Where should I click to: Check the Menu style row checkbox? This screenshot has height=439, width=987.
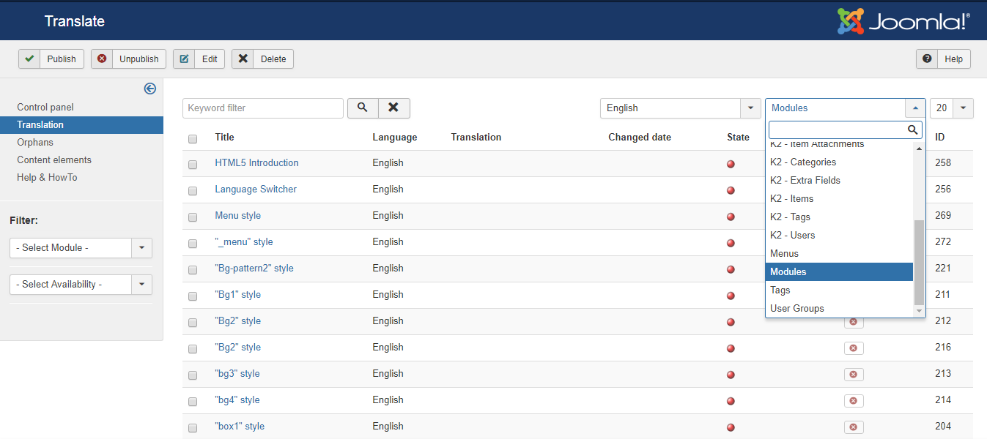point(193,217)
